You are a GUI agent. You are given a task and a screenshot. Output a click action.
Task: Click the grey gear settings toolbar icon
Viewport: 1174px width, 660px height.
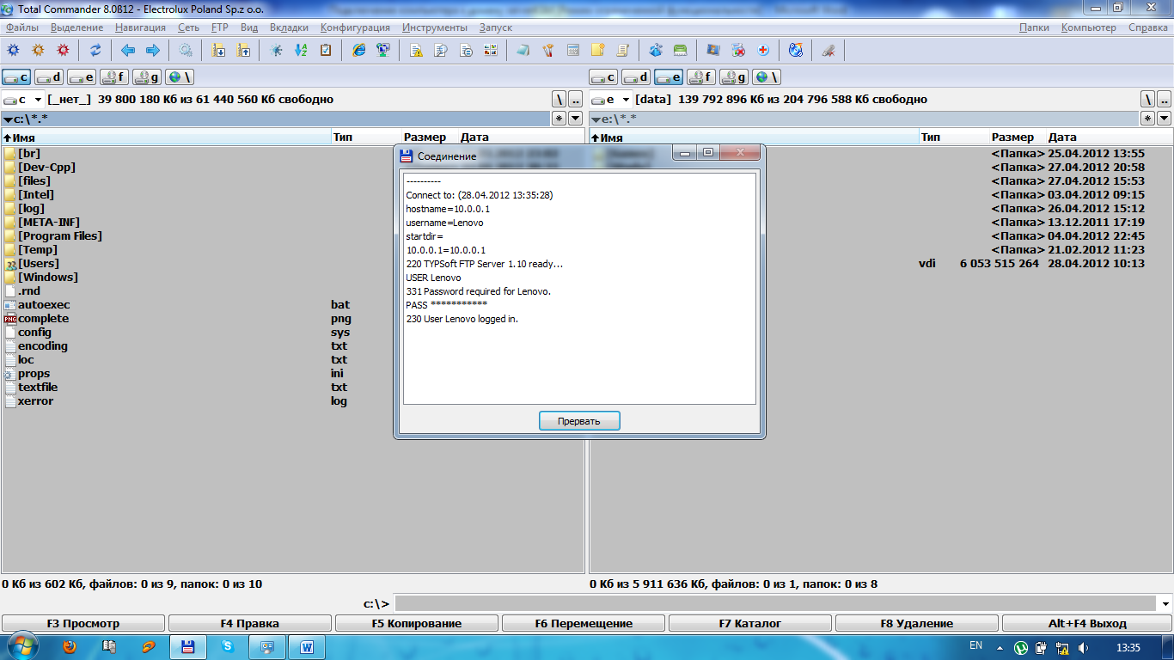(186, 50)
